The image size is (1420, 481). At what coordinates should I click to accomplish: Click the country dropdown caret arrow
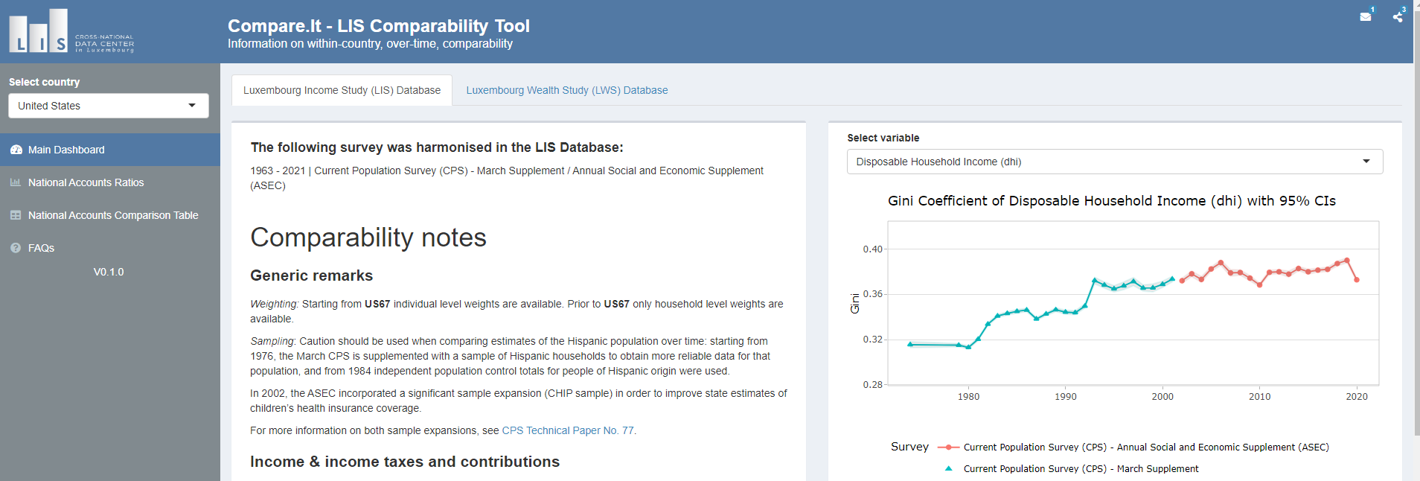pyautogui.click(x=192, y=106)
